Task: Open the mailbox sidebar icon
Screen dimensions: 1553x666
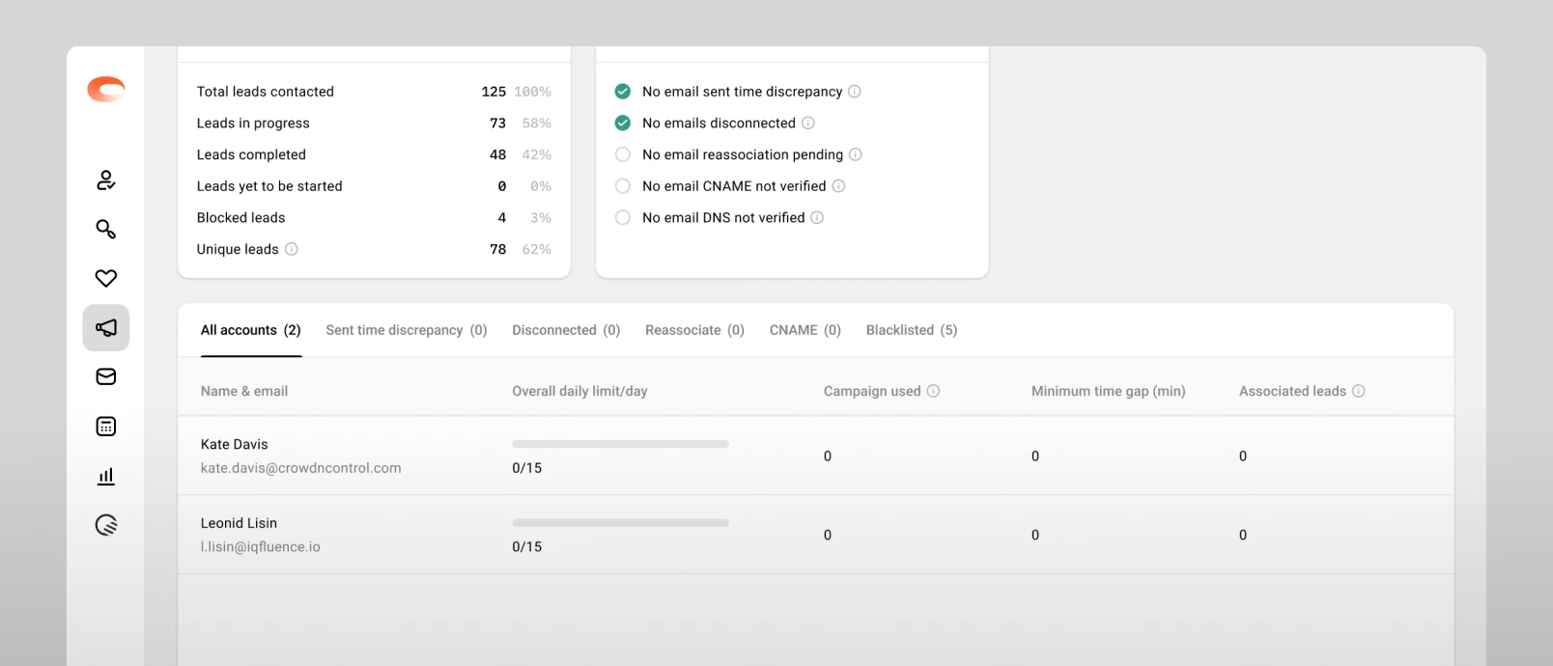Action: click(106, 376)
